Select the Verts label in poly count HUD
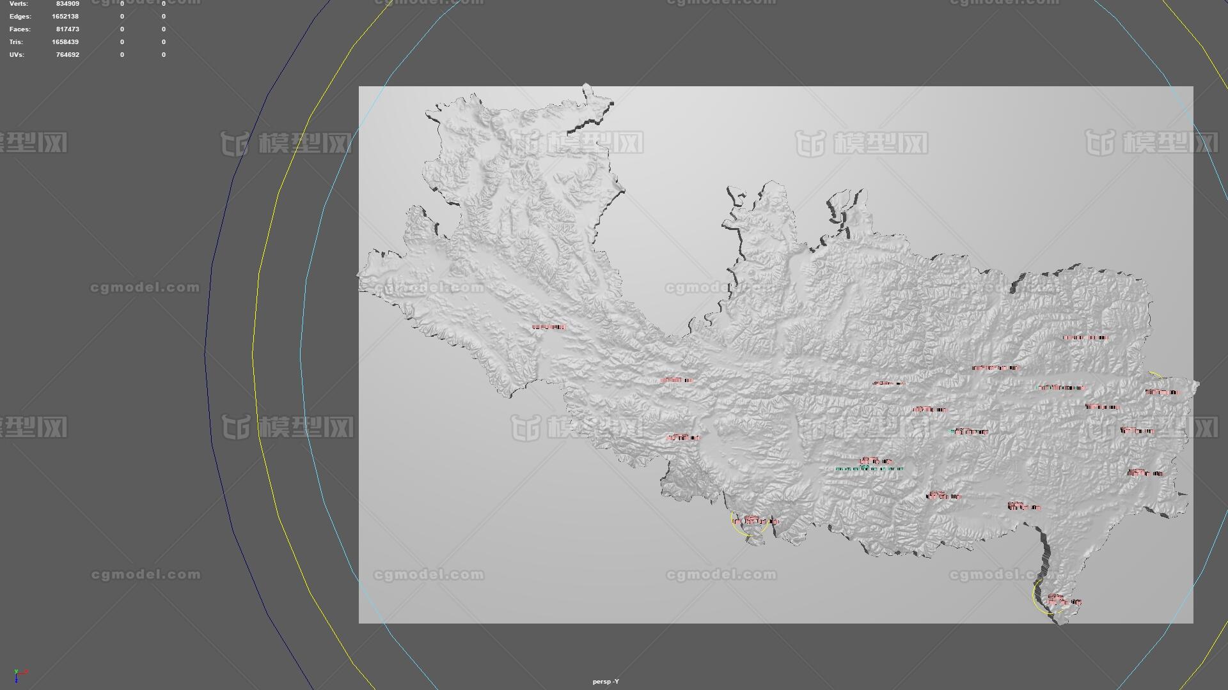Image resolution: width=1228 pixels, height=690 pixels. pos(19,4)
